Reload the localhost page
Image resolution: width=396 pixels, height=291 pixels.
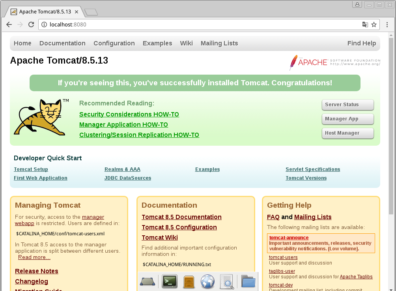31,24
